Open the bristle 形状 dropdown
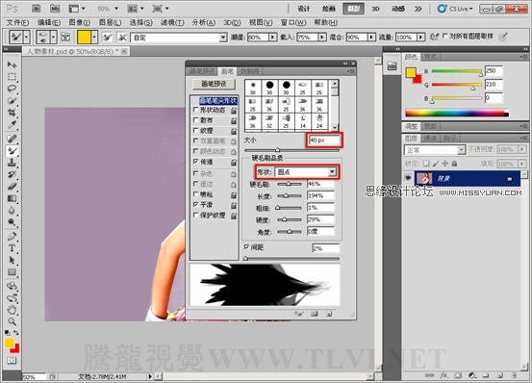This screenshot has height=383, width=532. click(x=333, y=172)
